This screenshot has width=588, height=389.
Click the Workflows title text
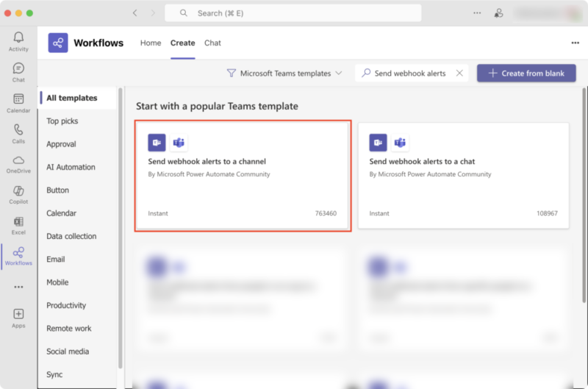(x=98, y=43)
